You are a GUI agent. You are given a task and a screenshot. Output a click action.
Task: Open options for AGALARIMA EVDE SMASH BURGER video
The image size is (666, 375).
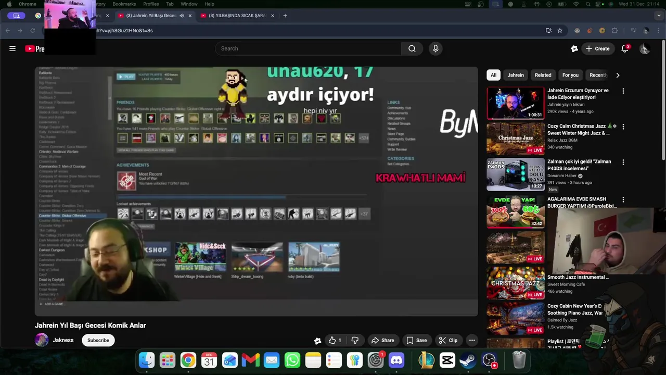(623, 199)
